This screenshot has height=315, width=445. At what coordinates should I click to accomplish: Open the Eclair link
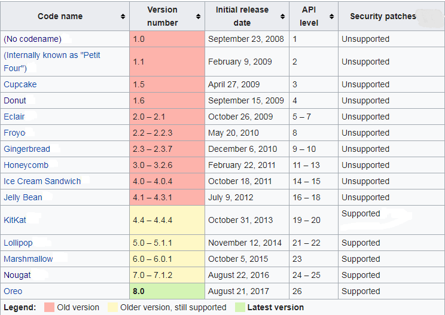pos(14,117)
